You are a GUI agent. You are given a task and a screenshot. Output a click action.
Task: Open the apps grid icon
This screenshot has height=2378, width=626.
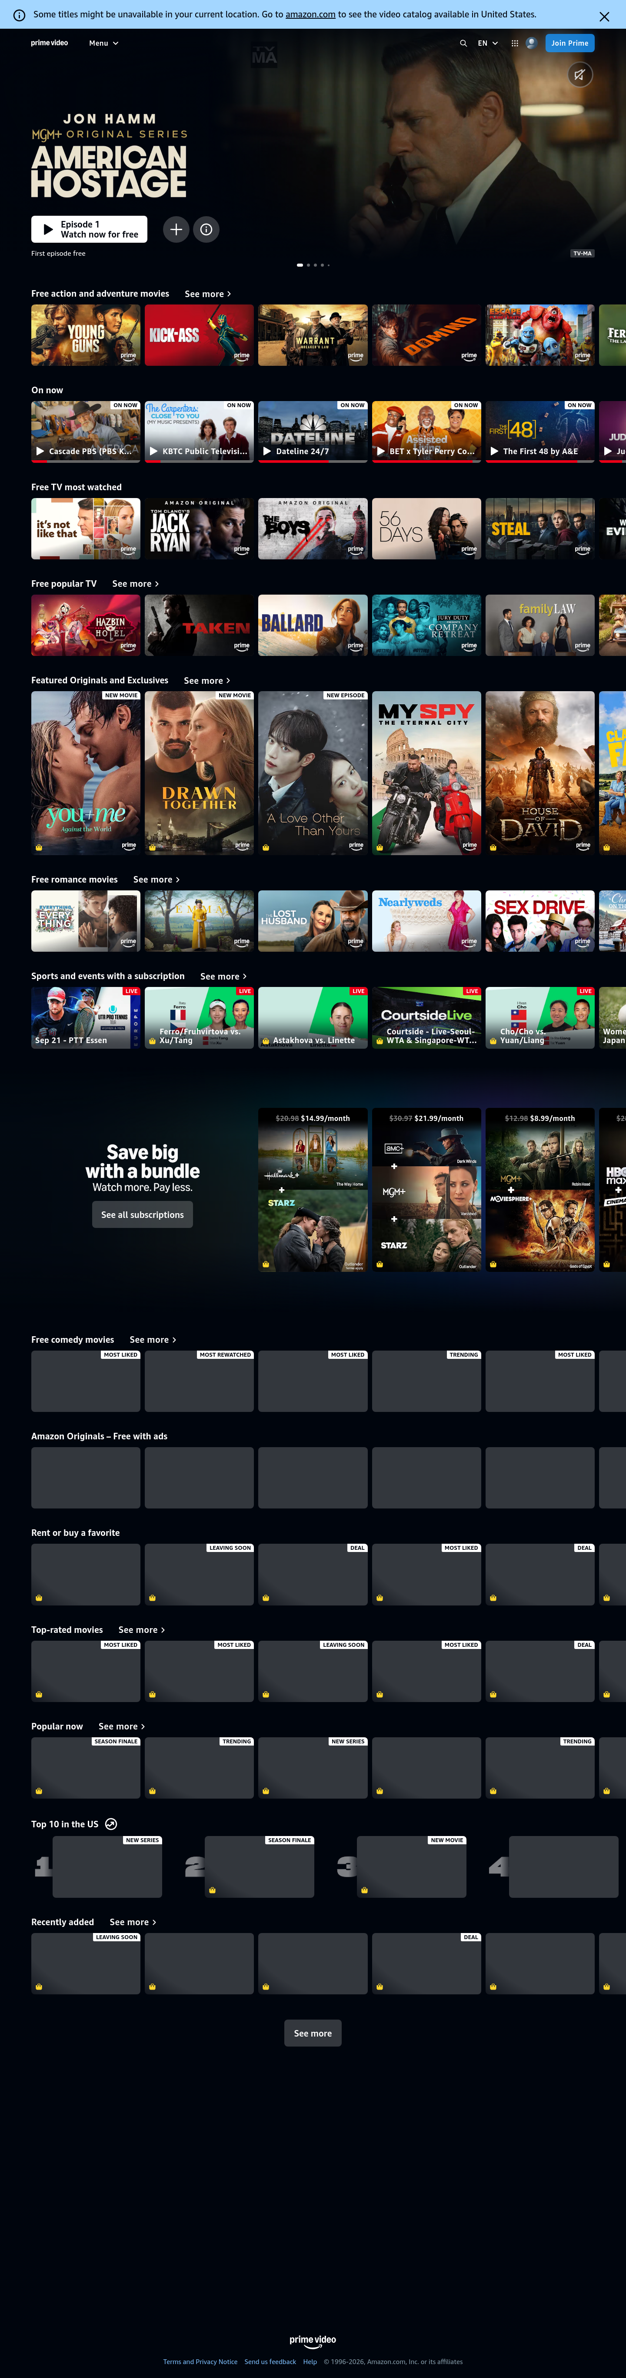[514, 43]
